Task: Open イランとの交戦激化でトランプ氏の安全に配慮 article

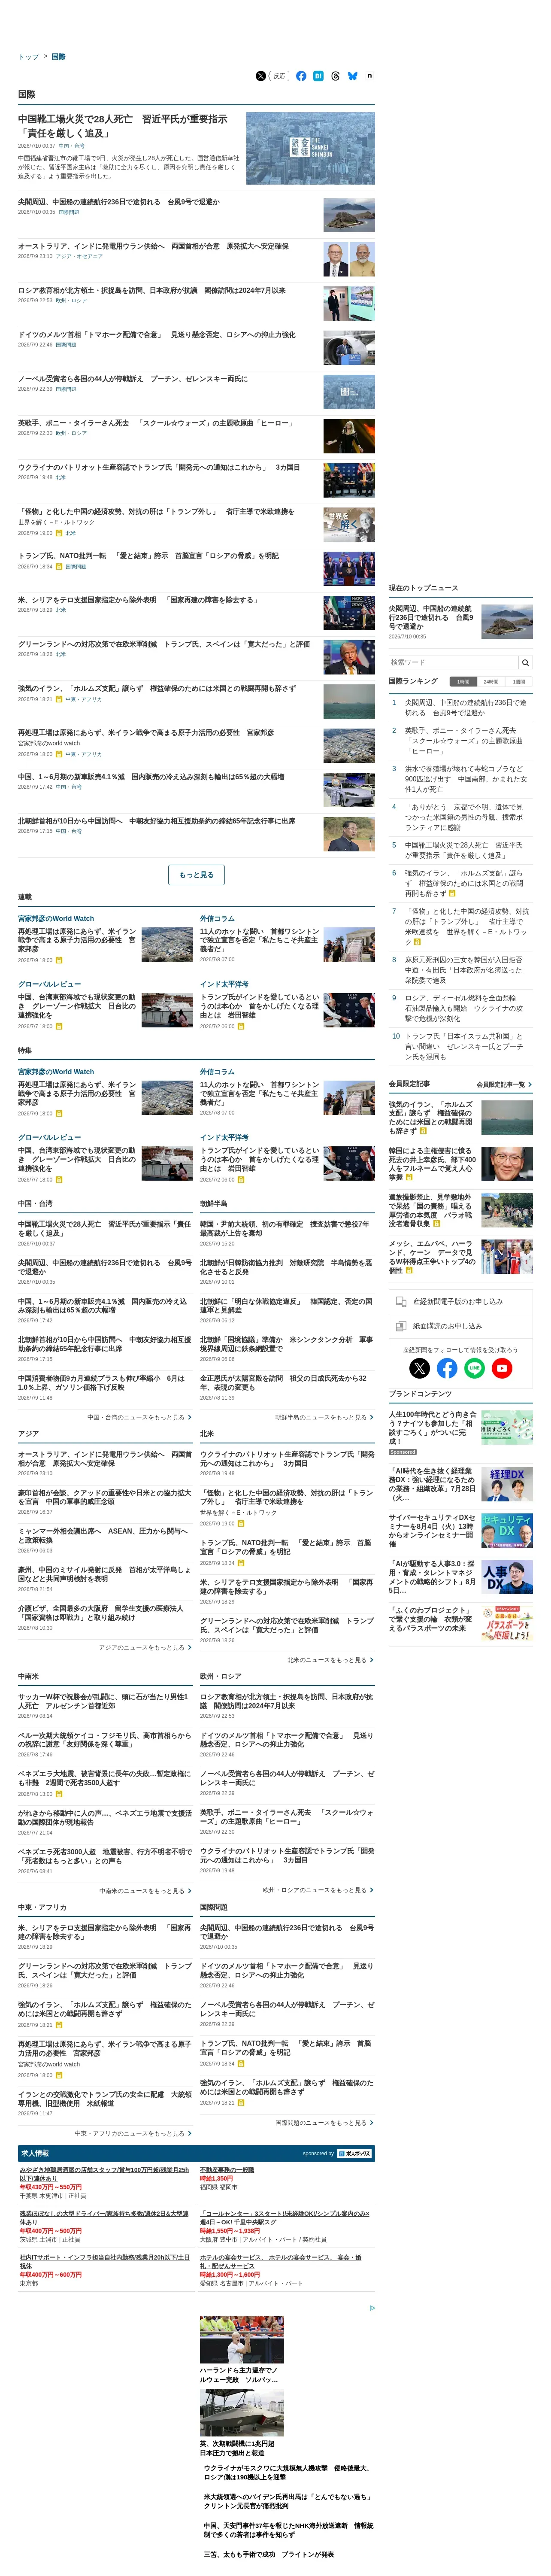Action: pos(105,2098)
